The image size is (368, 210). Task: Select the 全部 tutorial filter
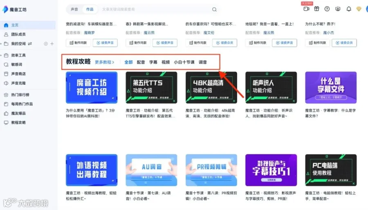[x=128, y=62]
